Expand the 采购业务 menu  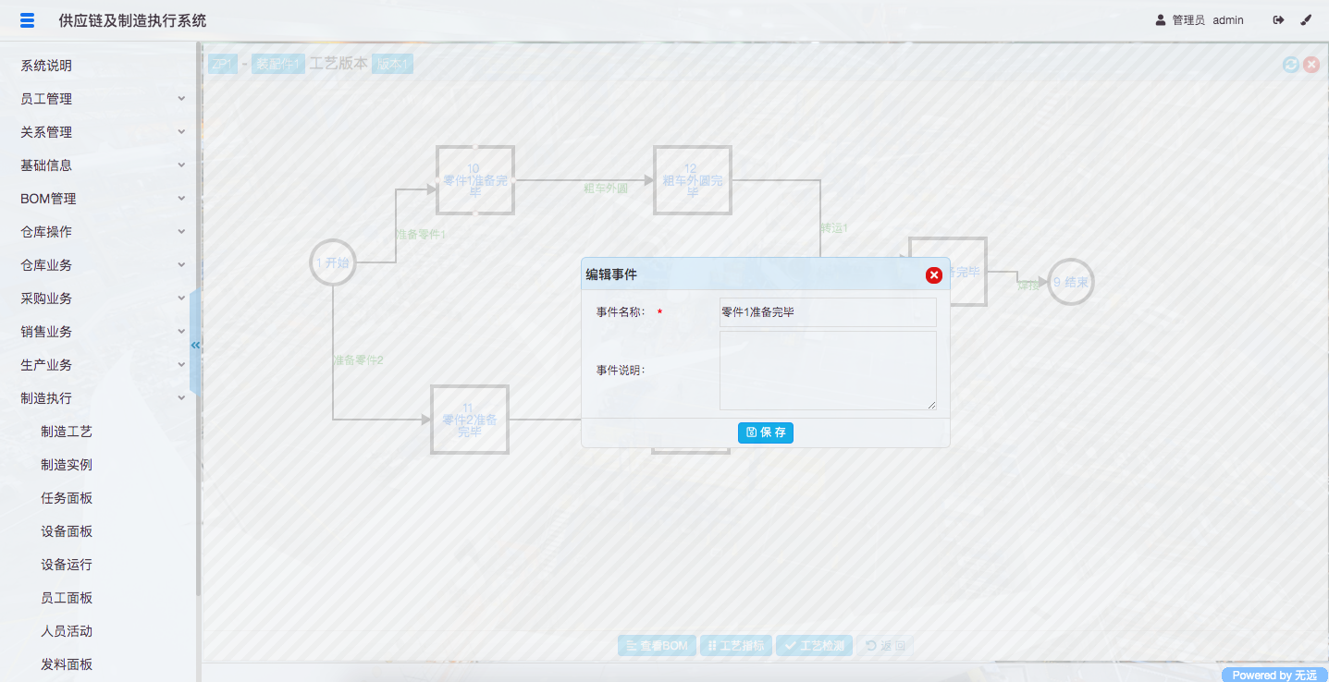click(x=102, y=298)
